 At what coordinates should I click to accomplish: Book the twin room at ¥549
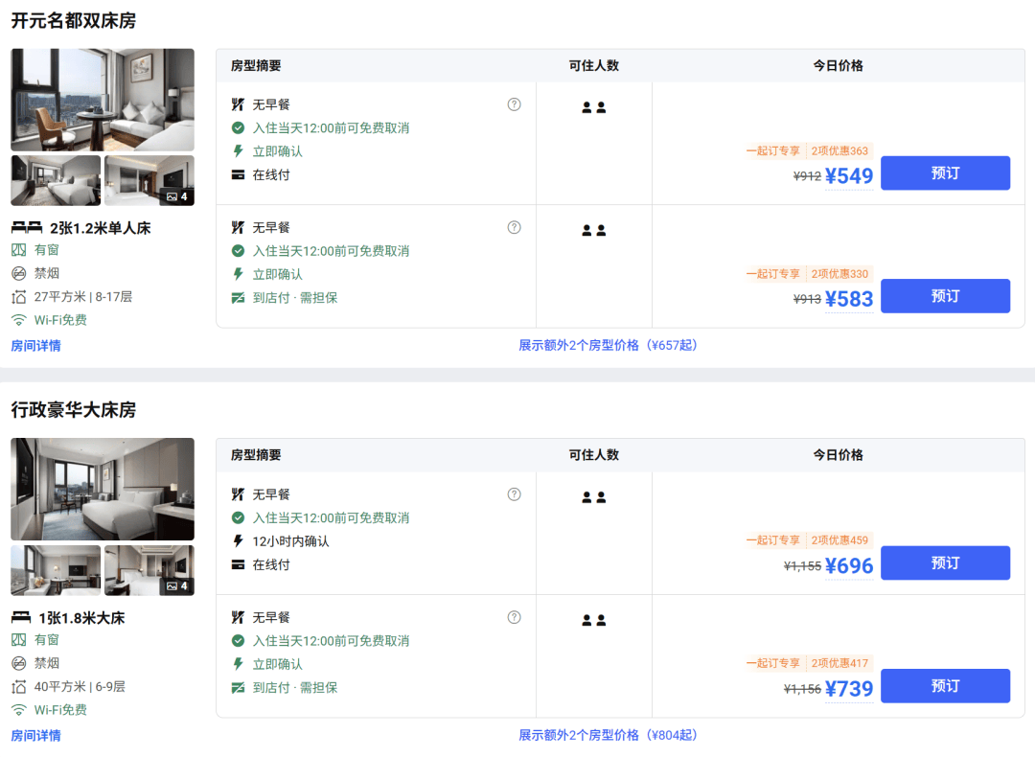(945, 172)
